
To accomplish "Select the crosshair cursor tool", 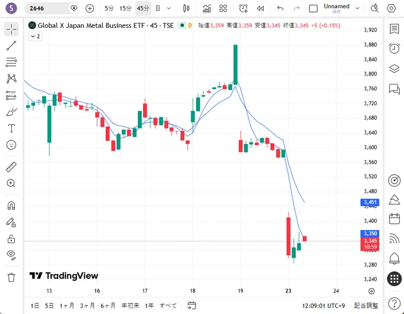I will (x=12, y=29).
